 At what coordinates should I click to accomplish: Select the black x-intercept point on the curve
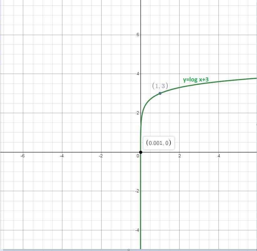tap(140, 152)
